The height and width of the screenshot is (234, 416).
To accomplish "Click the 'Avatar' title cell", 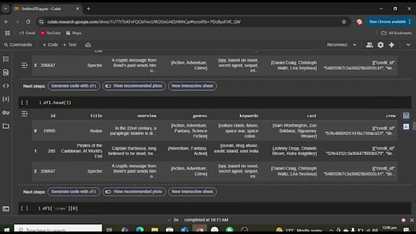I will click(x=96, y=131).
